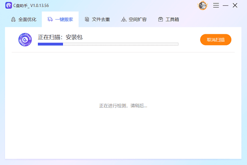Select the 一键搬家 tab
247x165 pixels.
[x=60, y=19]
